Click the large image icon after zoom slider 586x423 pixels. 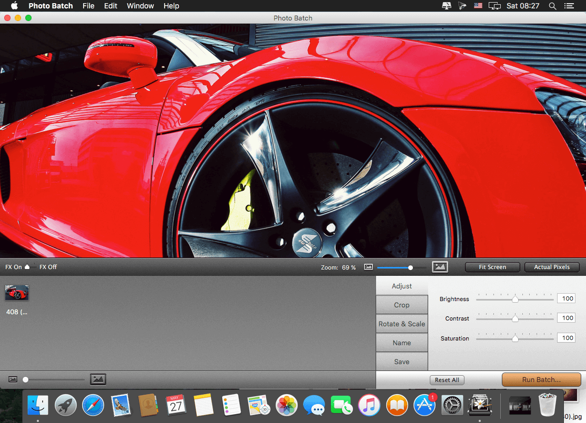440,267
